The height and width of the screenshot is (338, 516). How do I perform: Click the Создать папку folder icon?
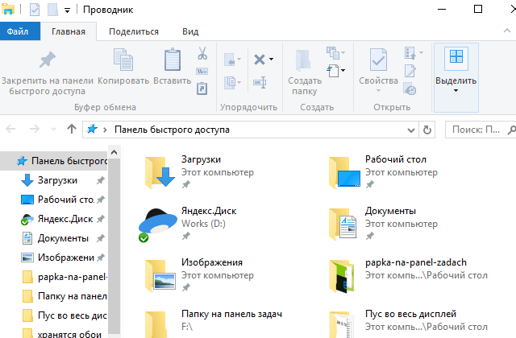tap(303, 60)
